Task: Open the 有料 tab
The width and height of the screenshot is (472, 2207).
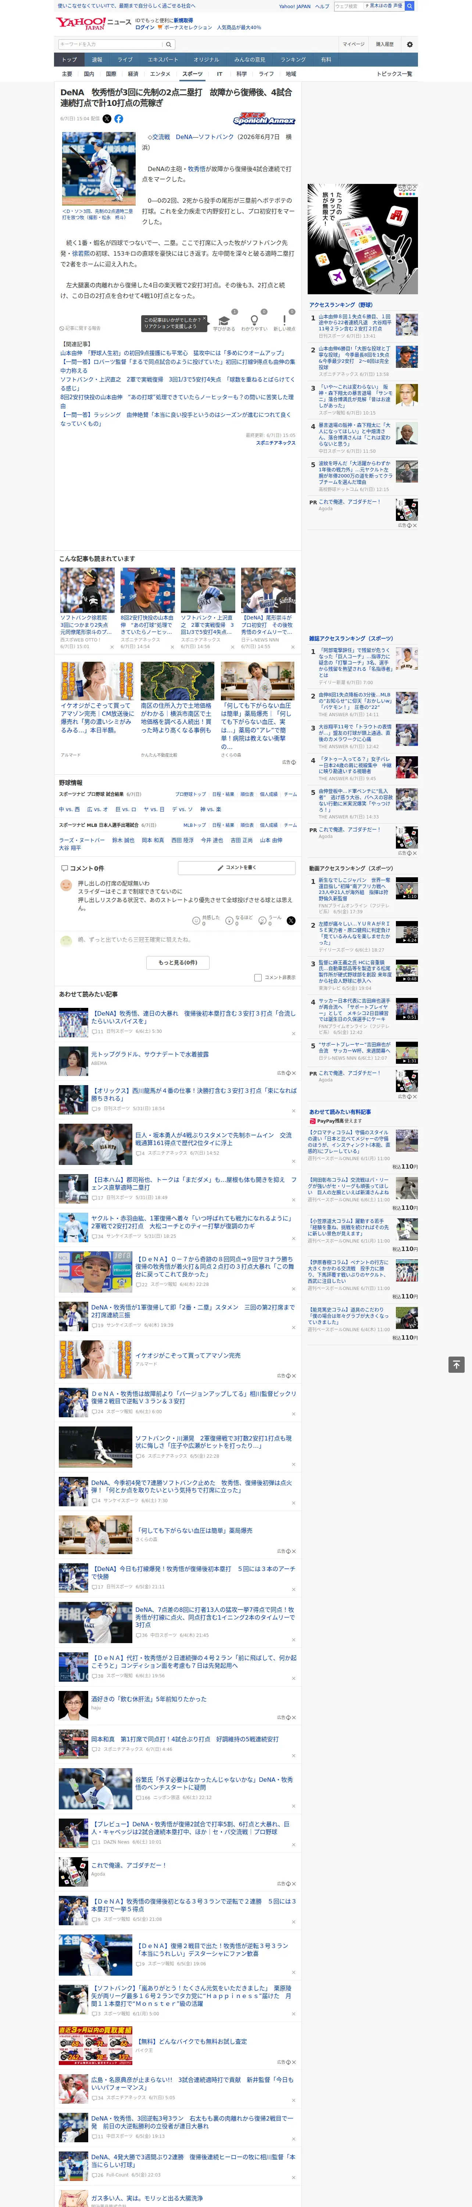Action: point(326,60)
